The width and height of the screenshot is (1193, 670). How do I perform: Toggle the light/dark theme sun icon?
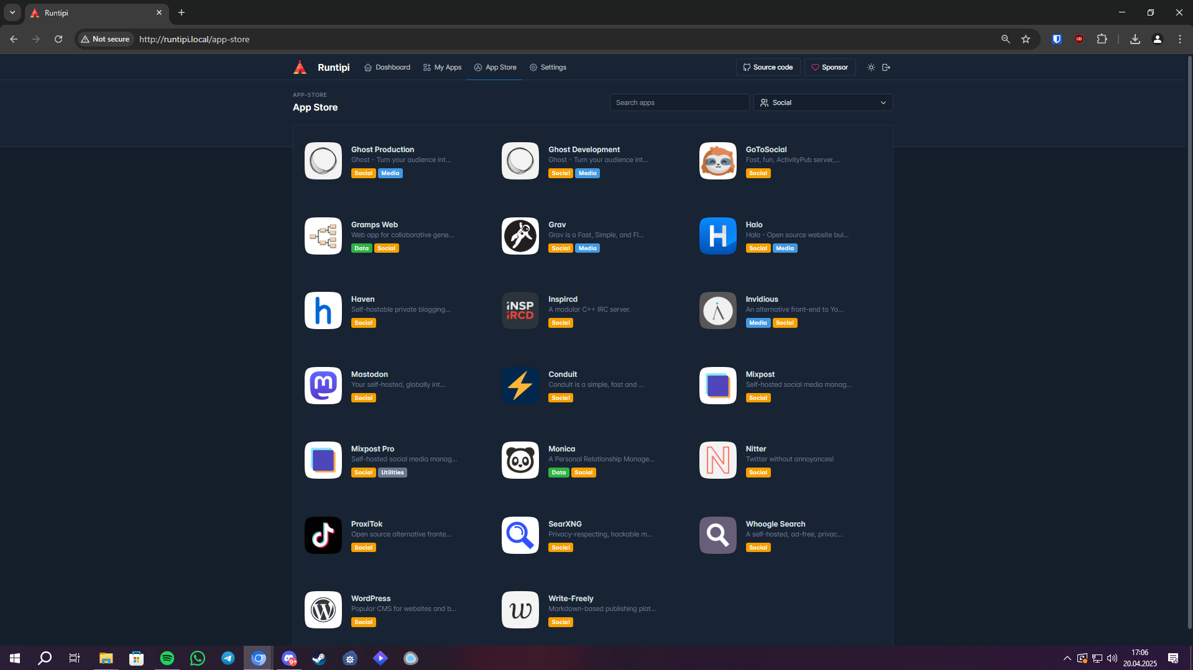tap(871, 68)
